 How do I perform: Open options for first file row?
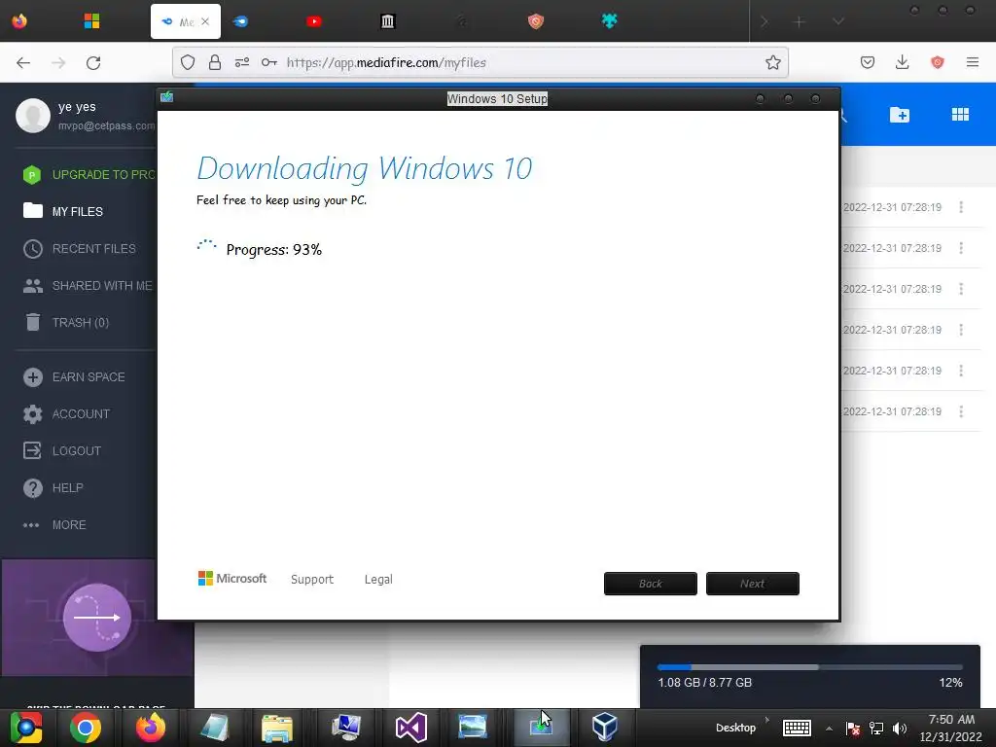pyautogui.click(x=961, y=207)
